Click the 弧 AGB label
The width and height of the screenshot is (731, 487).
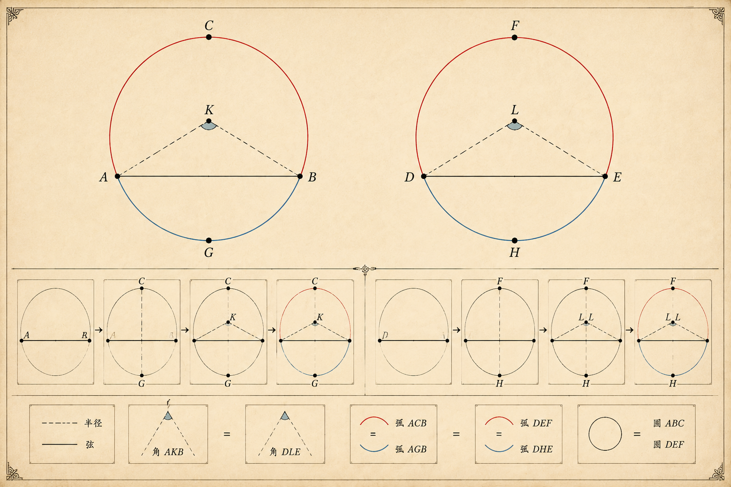[x=411, y=449]
